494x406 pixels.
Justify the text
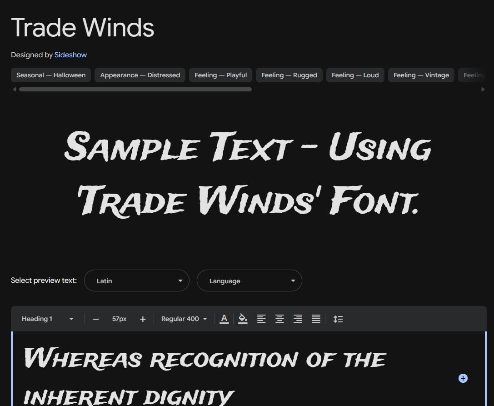point(316,319)
